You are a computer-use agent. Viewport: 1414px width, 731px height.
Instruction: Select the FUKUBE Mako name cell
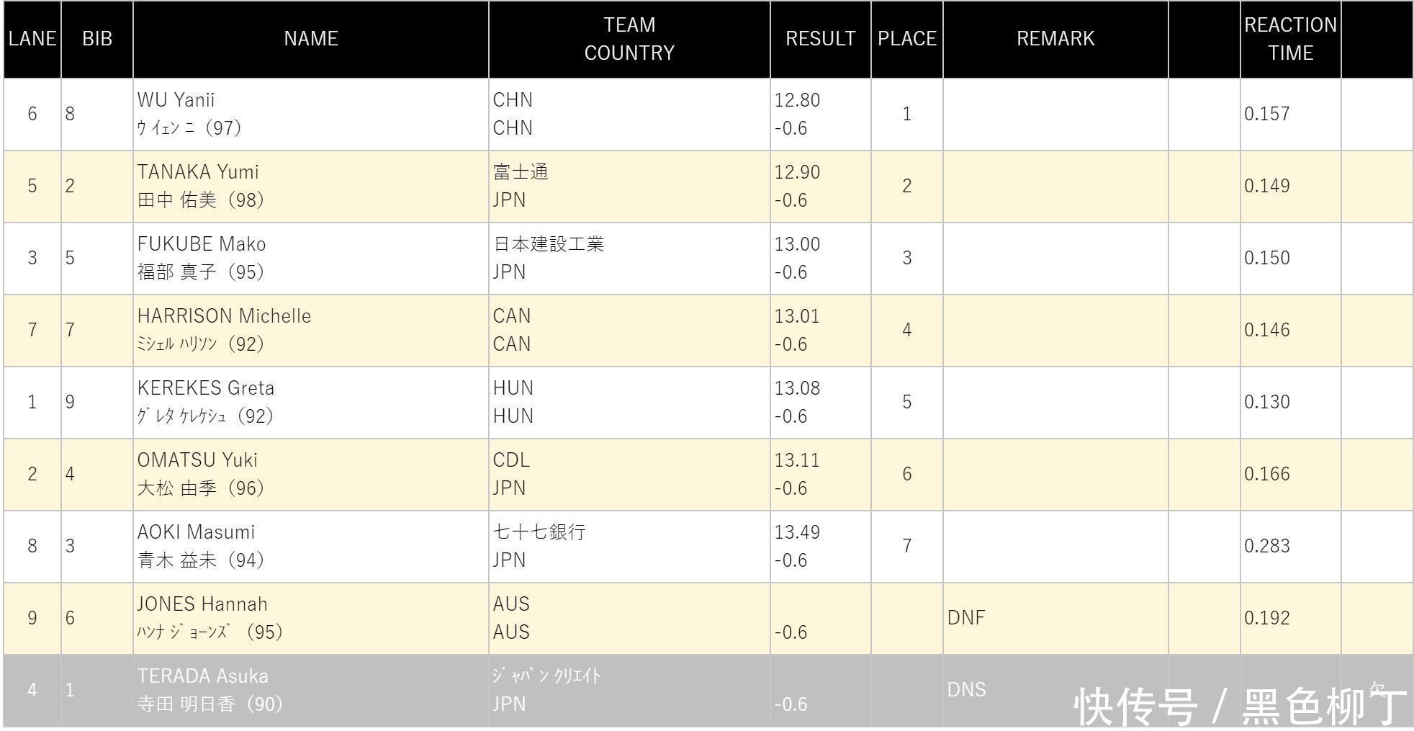(202, 244)
